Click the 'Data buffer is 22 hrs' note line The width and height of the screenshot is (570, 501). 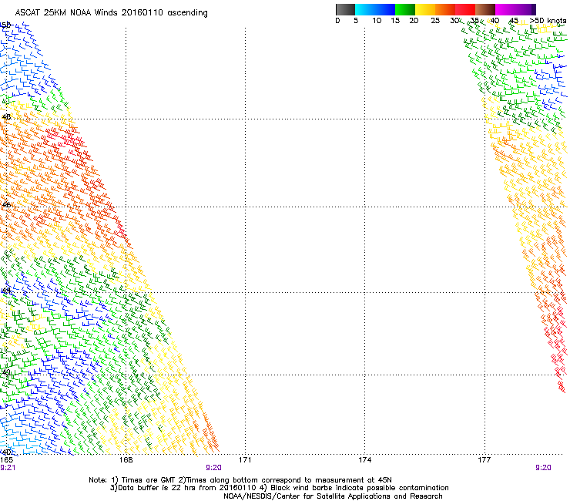click(279, 488)
